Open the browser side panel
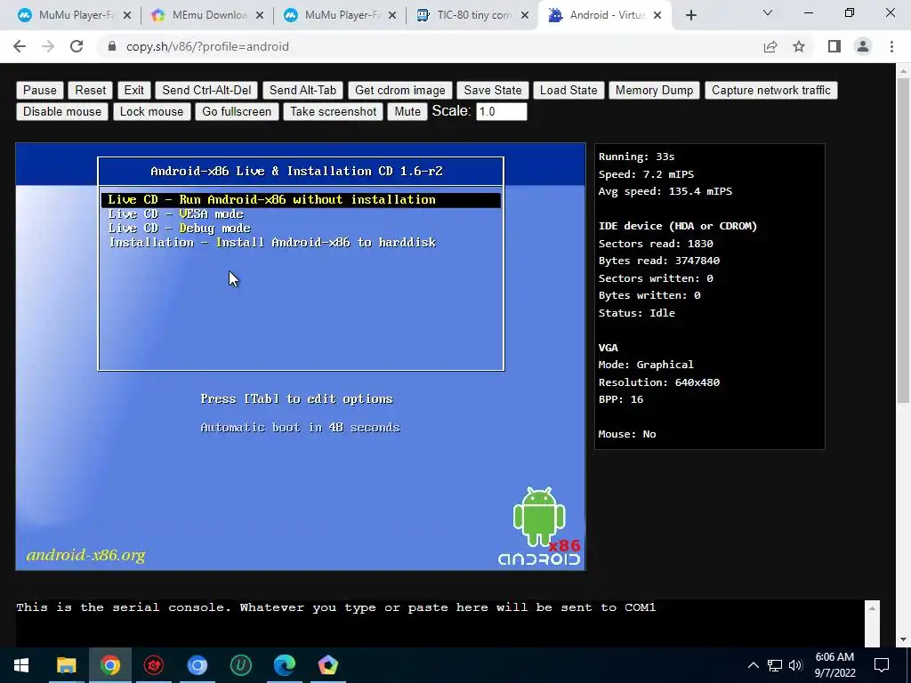 (834, 46)
